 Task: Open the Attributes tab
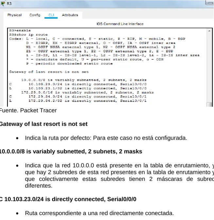point(70,15)
